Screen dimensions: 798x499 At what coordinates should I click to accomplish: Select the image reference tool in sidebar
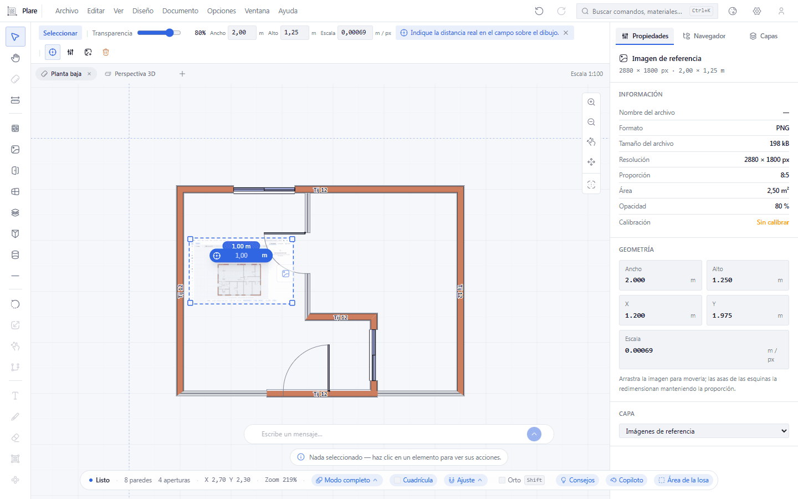[x=16, y=150]
